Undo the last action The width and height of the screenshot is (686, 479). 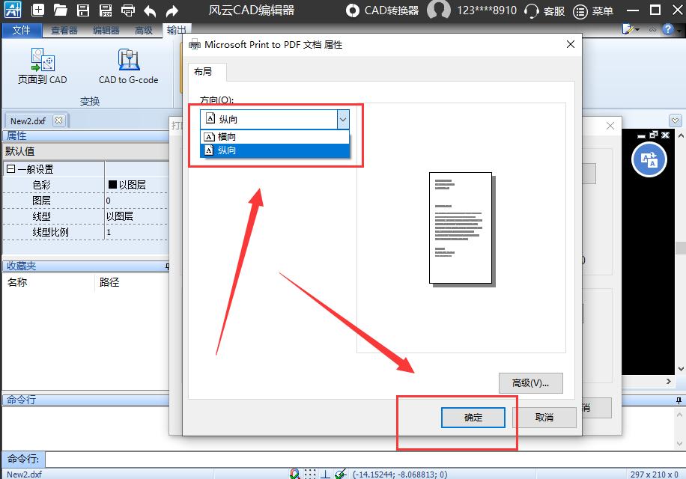150,10
